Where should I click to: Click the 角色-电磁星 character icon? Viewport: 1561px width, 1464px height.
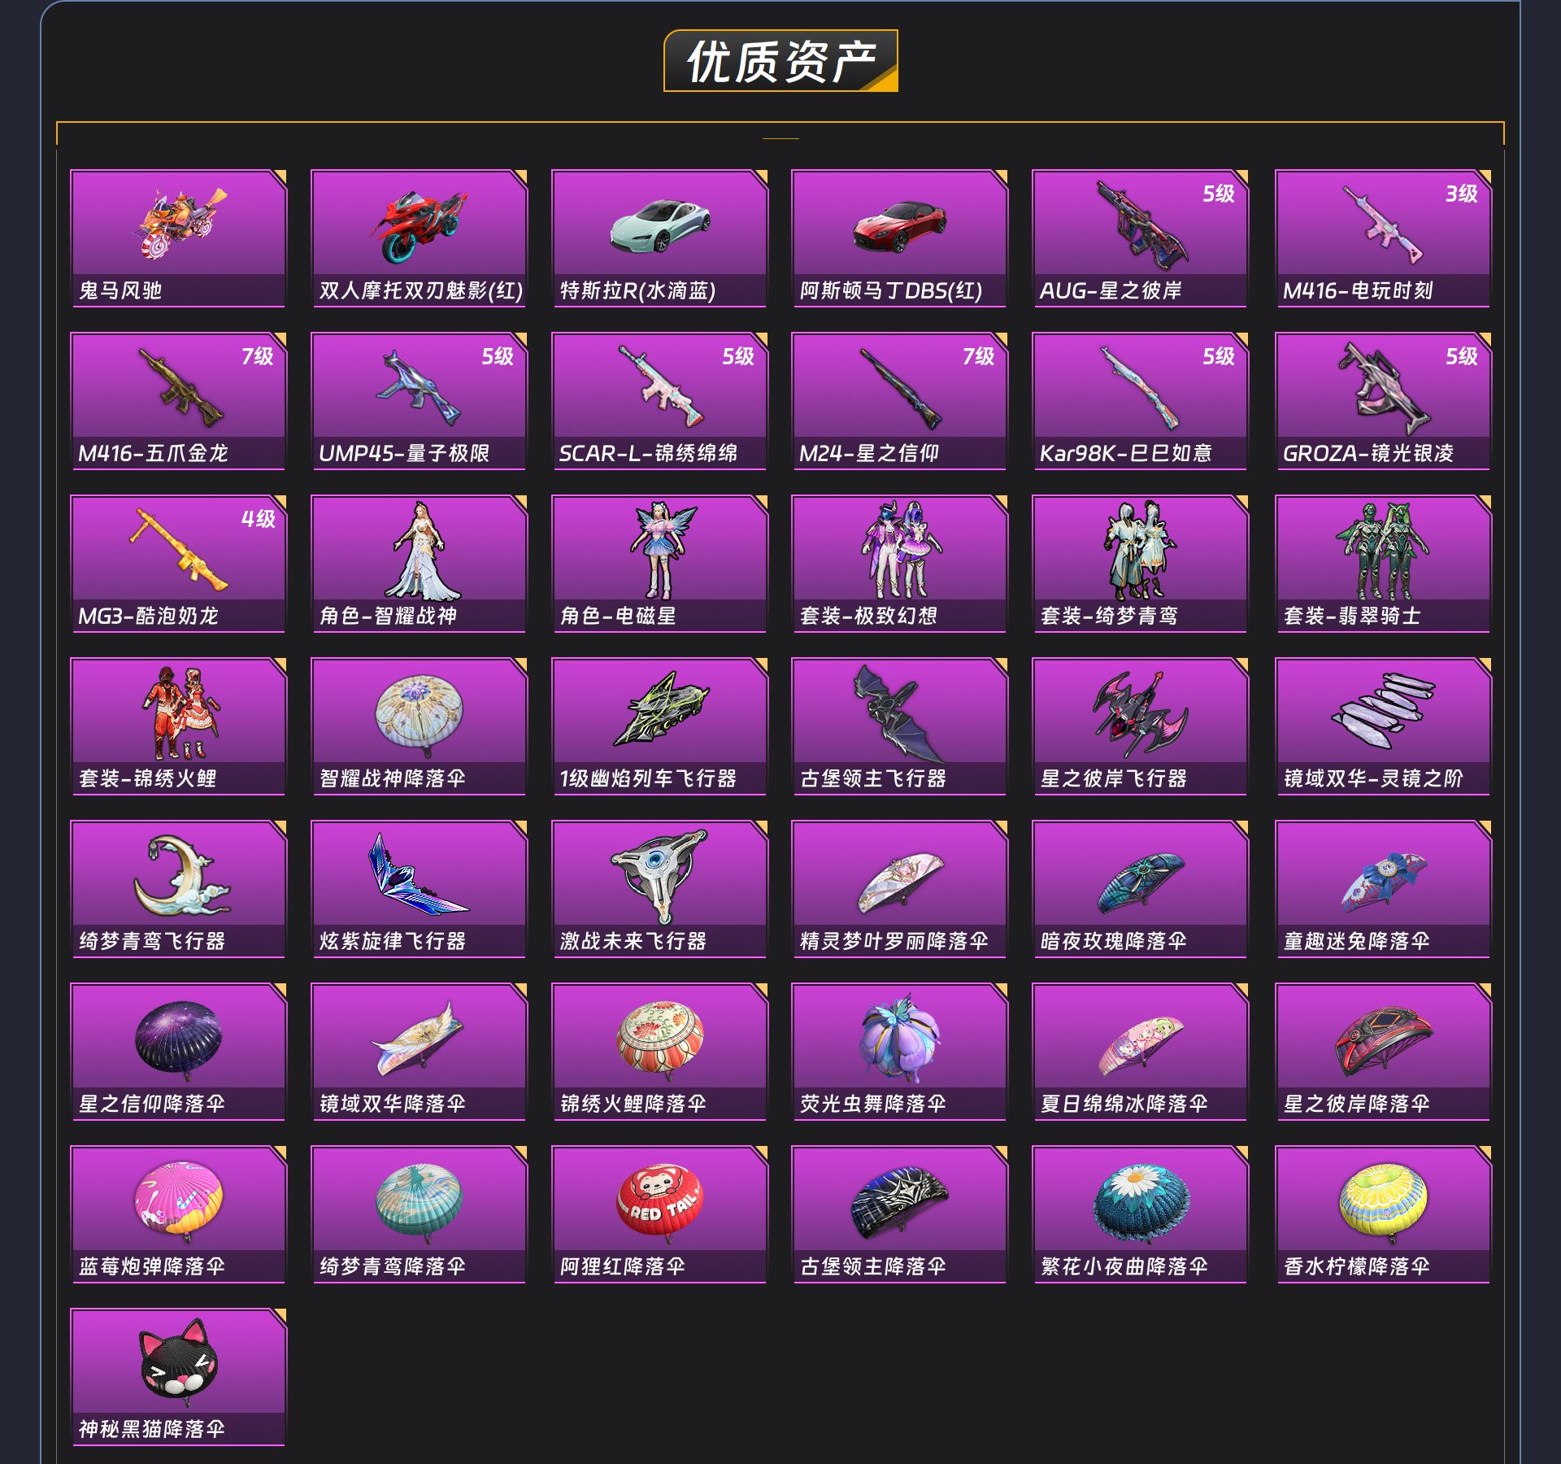659,550
